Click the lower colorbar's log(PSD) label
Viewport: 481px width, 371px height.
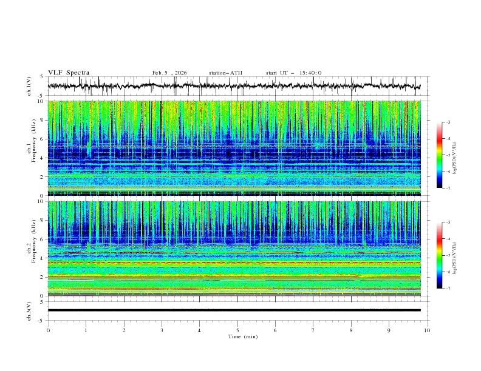tap(454, 258)
